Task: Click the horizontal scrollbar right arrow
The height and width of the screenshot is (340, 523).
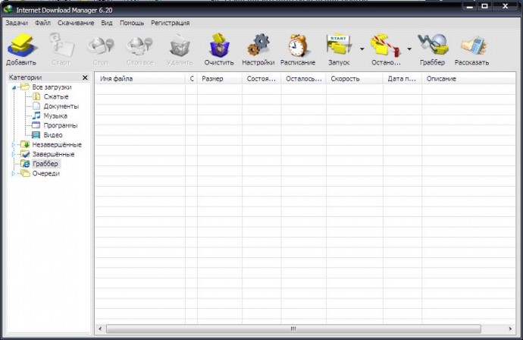Action: coord(510,329)
